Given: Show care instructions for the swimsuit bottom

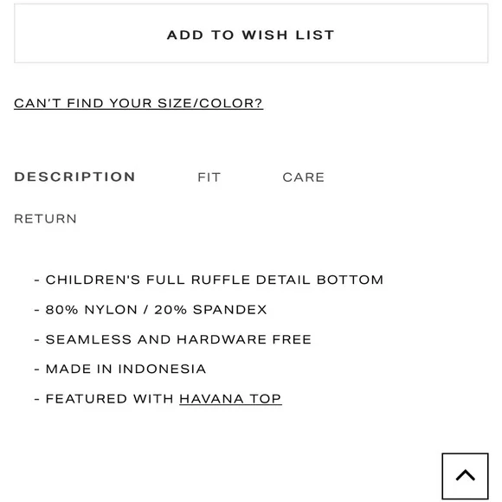Looking at the screenshot, I should pyautogui.click(x=304, y=177).
